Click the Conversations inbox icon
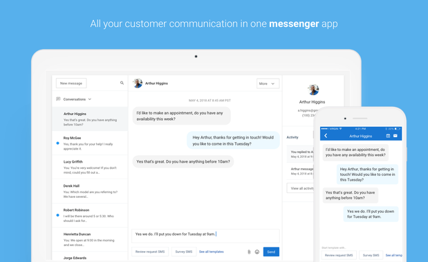Screen dimensions: 428x262 point(58,99)
